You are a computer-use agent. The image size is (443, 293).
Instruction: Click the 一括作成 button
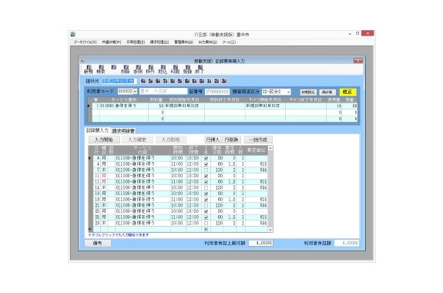point(258,140)
